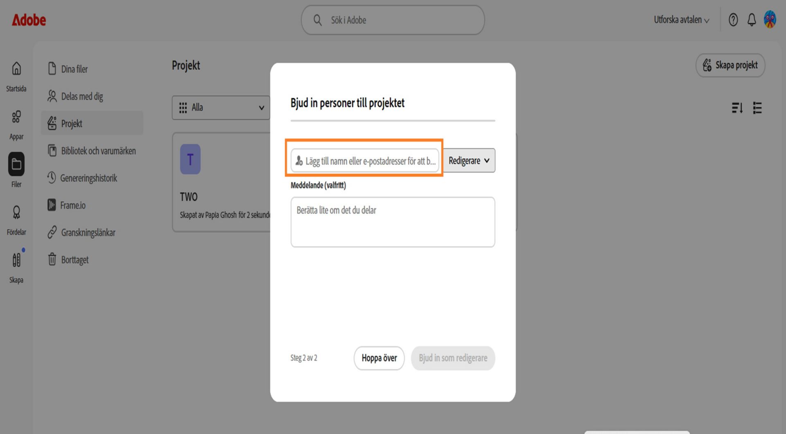
Task: Open the sort order icon
Action: (737, 108)
